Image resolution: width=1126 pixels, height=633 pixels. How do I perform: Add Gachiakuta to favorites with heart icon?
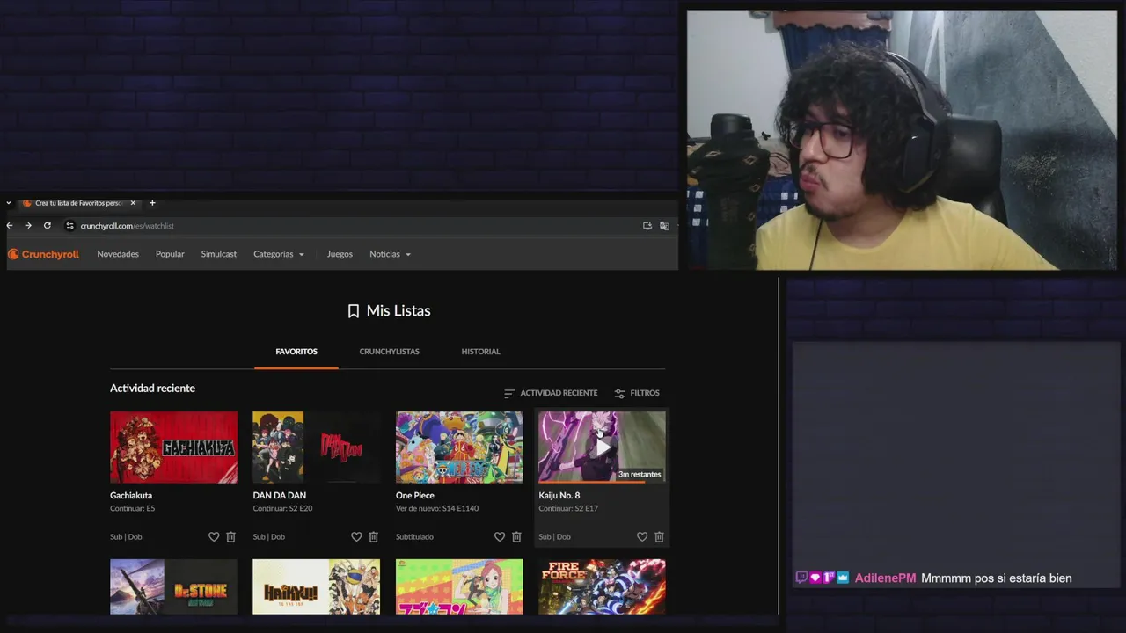(x=214, y=537)
